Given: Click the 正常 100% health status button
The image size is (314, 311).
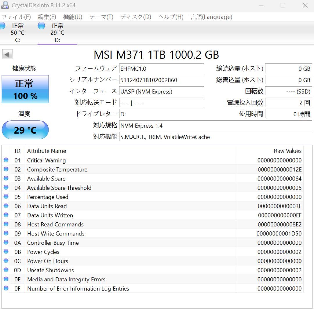Looking at the screenshot, I should (25, 89).
